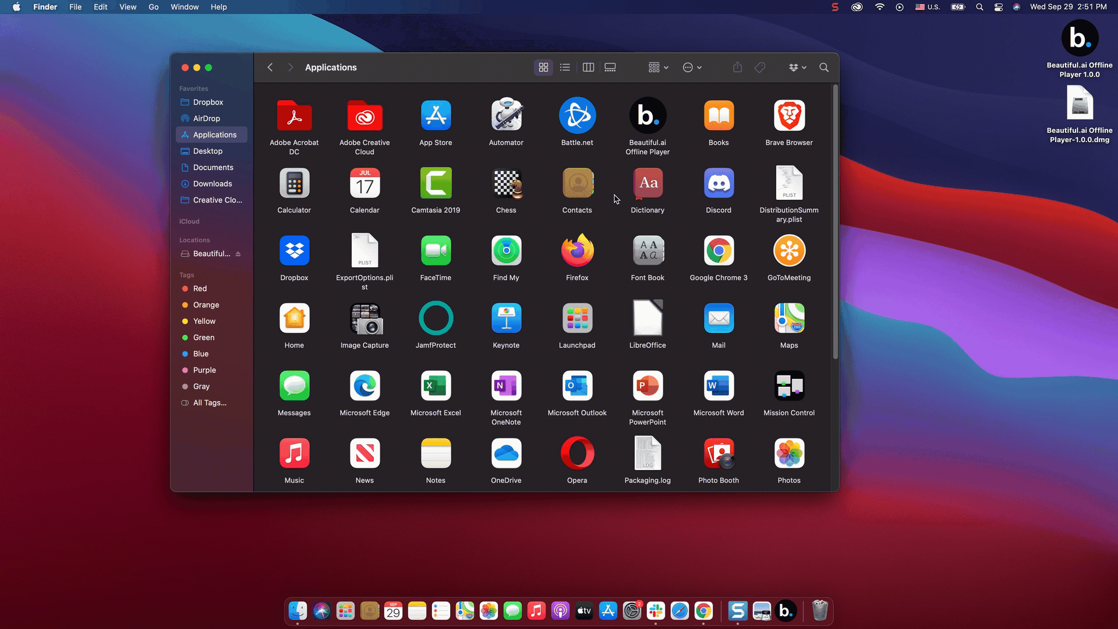Click the Edit Tags button in toolbar

point(760,68)
